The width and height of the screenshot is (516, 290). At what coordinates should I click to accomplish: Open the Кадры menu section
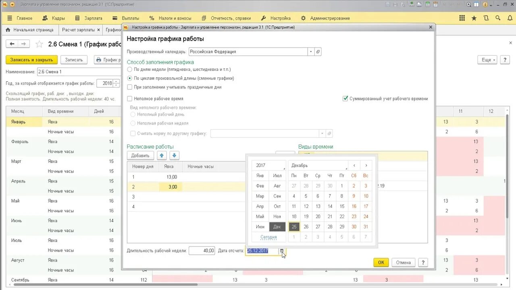click(53, 18)
